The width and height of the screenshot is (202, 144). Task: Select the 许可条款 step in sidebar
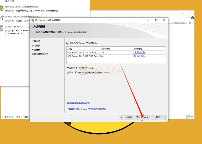[x=36, y=45]
